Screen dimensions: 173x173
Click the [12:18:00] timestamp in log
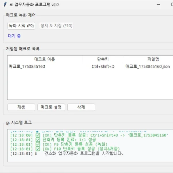(x=21, y=135)
